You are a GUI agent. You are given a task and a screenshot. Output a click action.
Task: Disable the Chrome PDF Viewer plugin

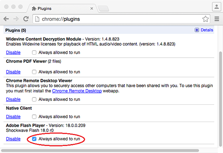(x=13, y=72)
